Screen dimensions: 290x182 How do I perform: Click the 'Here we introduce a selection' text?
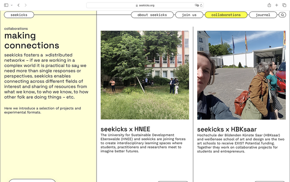(43, 110)
